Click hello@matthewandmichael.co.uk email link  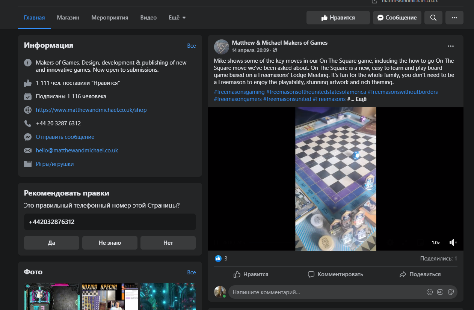(77, 150)
